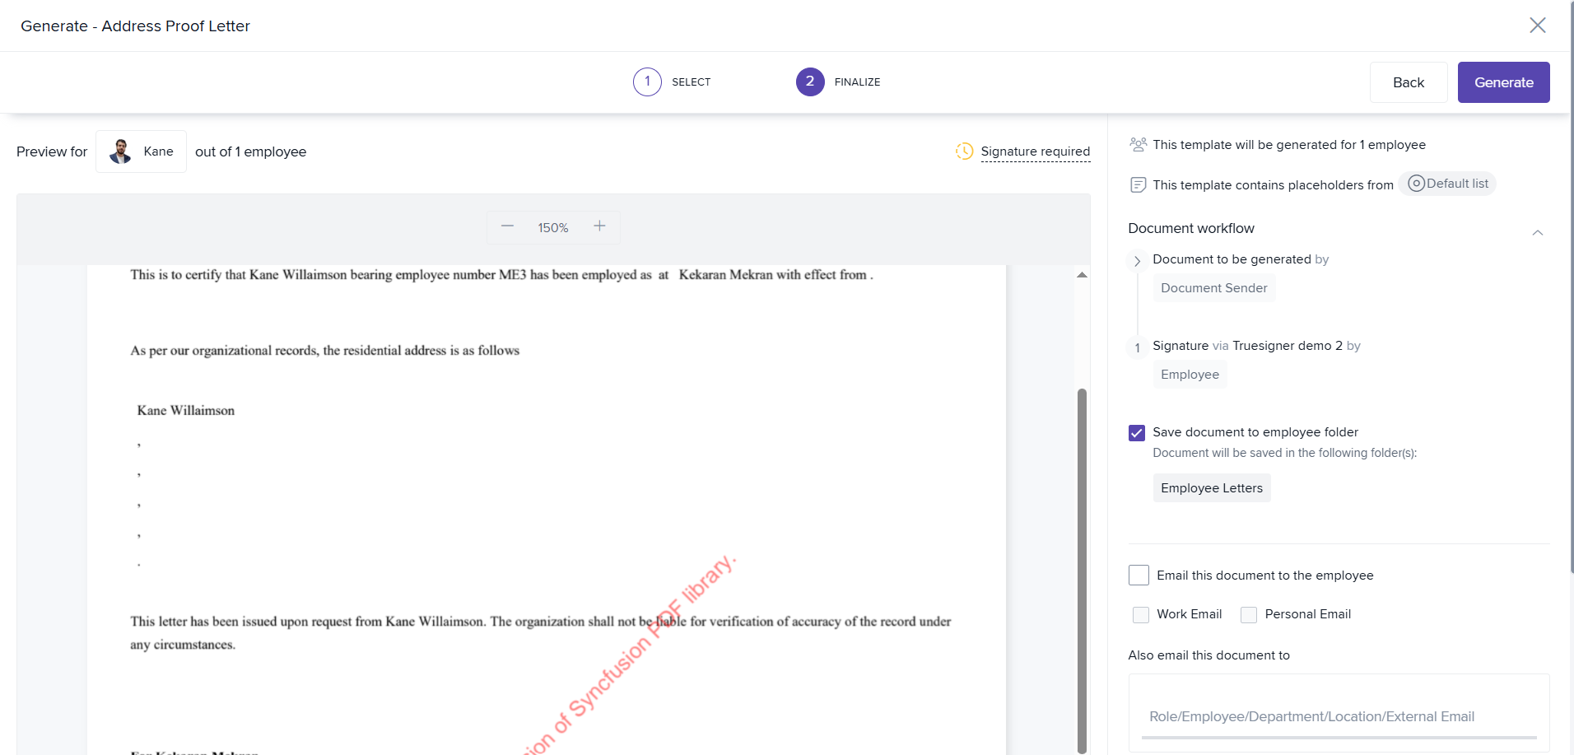The width and height of the screenshot is (1574, 755).
Task: Collapse the Document workflow section
Action: (x=1537, y=233)
